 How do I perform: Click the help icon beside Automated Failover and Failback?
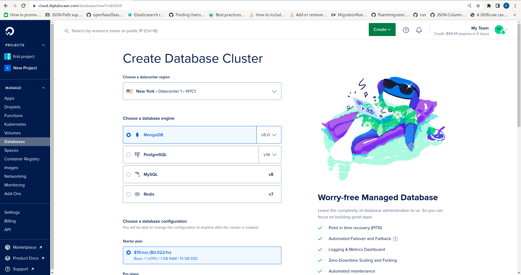(395, 239)
